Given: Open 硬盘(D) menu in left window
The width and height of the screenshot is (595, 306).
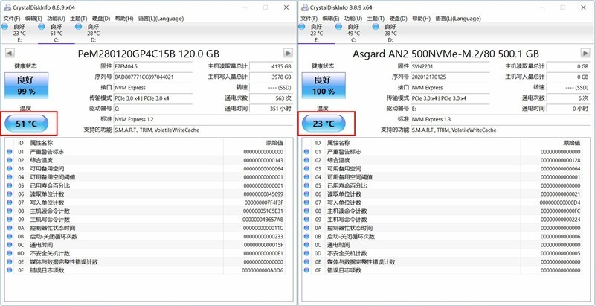Looking at the screenshot, I should coord(101,18).
